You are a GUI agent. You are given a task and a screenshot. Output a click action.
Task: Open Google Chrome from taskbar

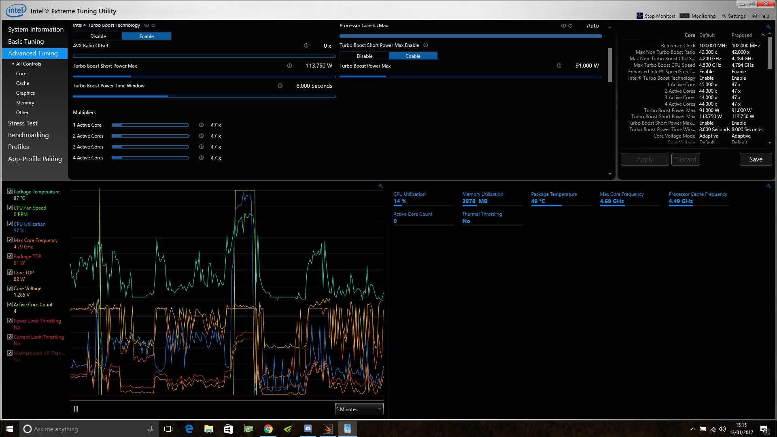[268, 429]
